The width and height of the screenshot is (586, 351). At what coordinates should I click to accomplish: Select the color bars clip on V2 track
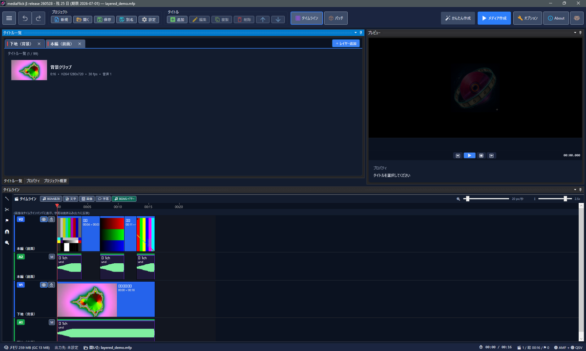coord(69,234)
